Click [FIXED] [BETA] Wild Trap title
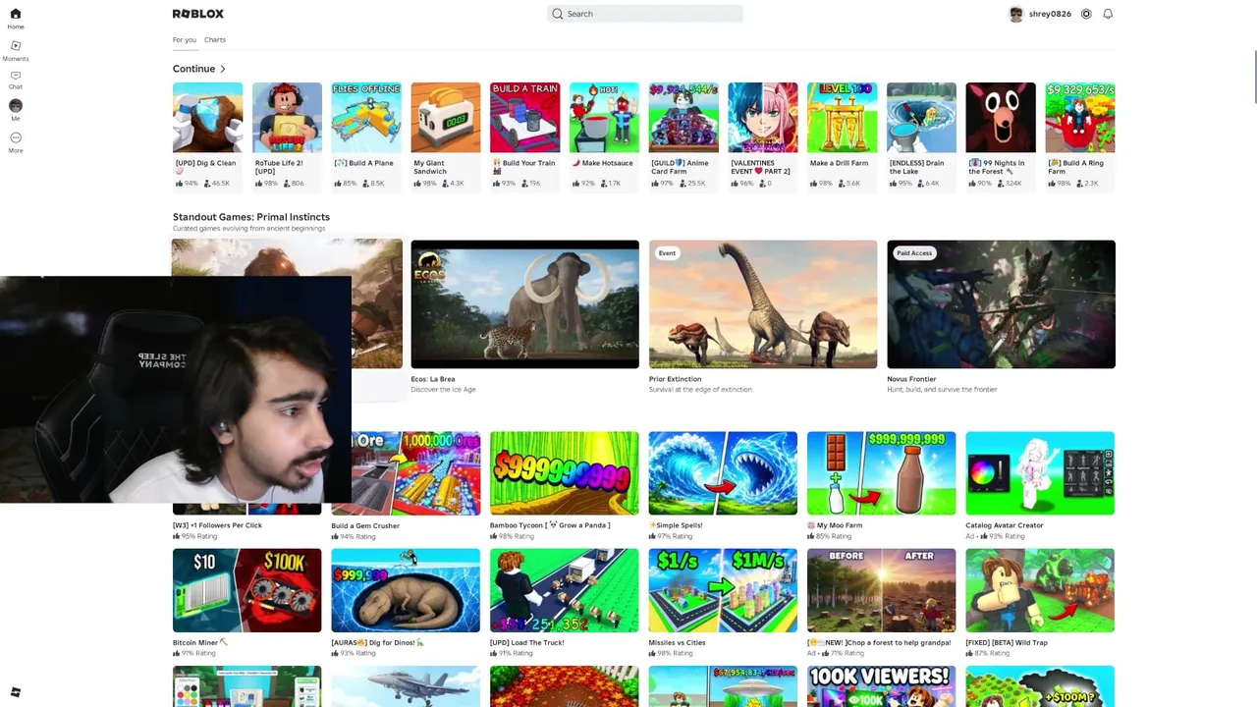This screenshot has height=707, width=1257. point(1007,642)
